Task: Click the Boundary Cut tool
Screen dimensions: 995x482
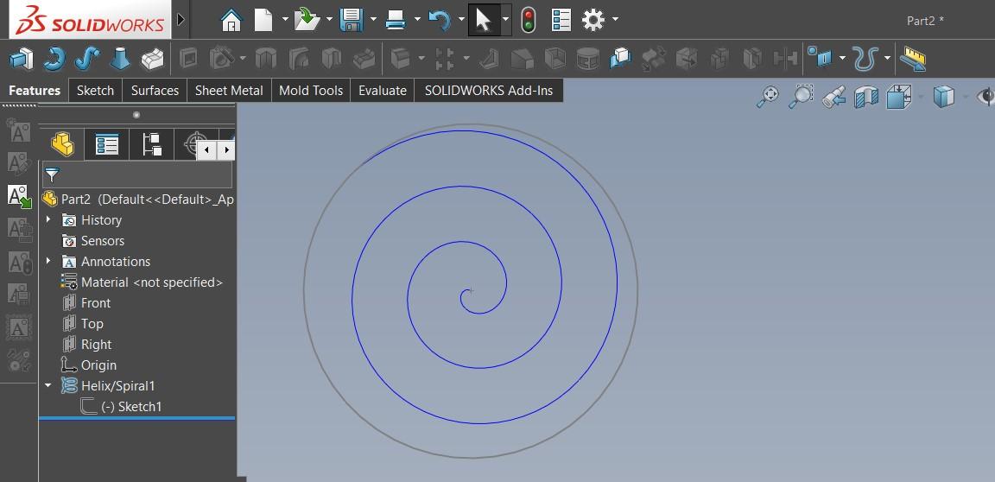Action: click(364, 59)
